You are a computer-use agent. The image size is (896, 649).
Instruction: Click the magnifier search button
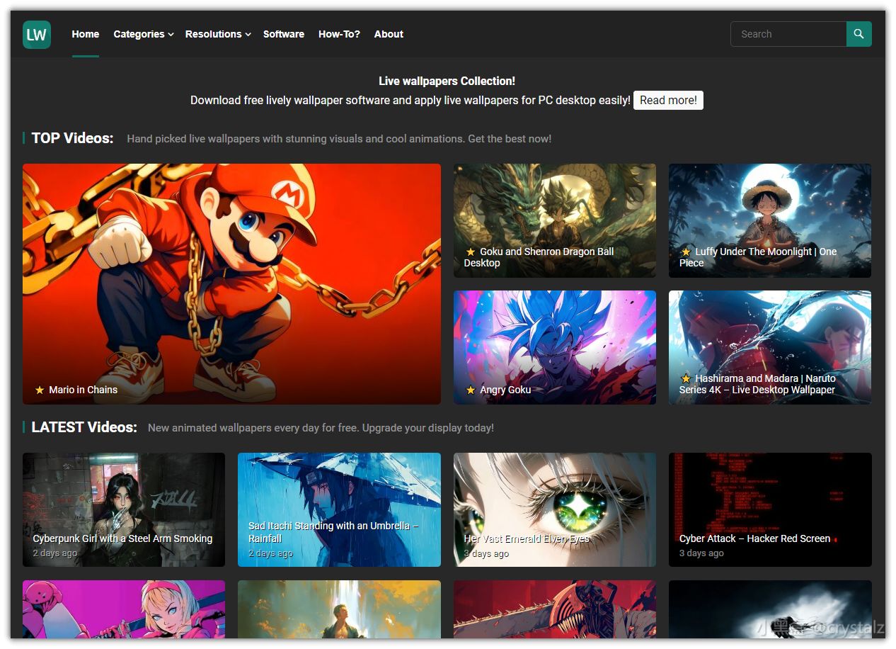pos(858,34)
